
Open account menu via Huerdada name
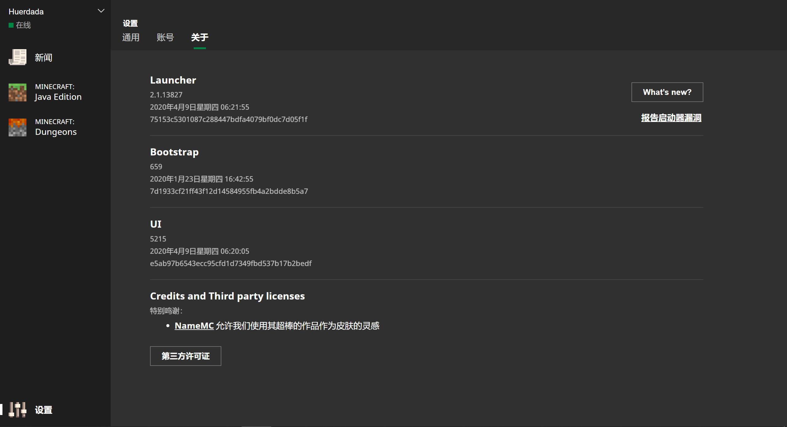coord(26,12)
